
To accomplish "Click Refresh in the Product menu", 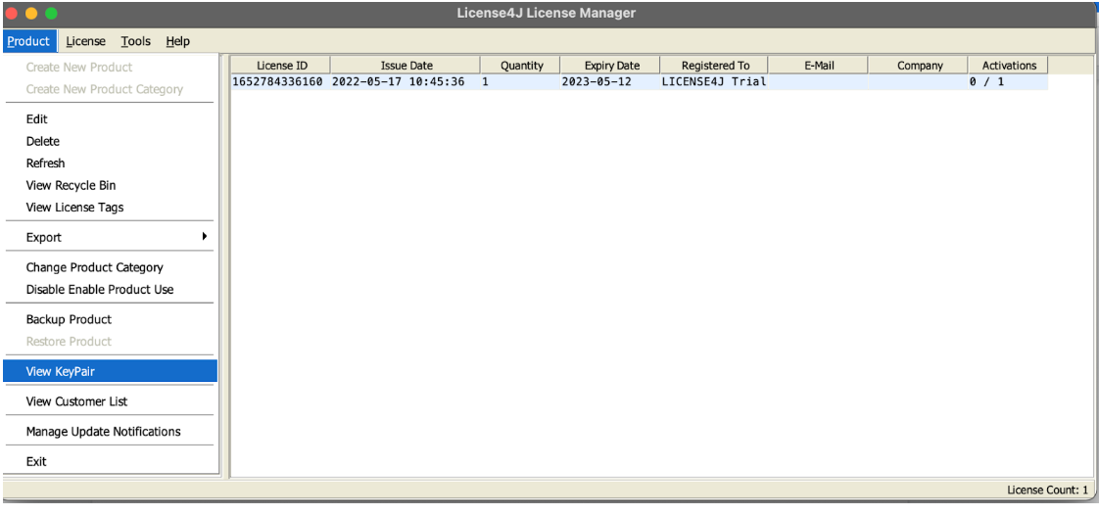I will (46, 164).
